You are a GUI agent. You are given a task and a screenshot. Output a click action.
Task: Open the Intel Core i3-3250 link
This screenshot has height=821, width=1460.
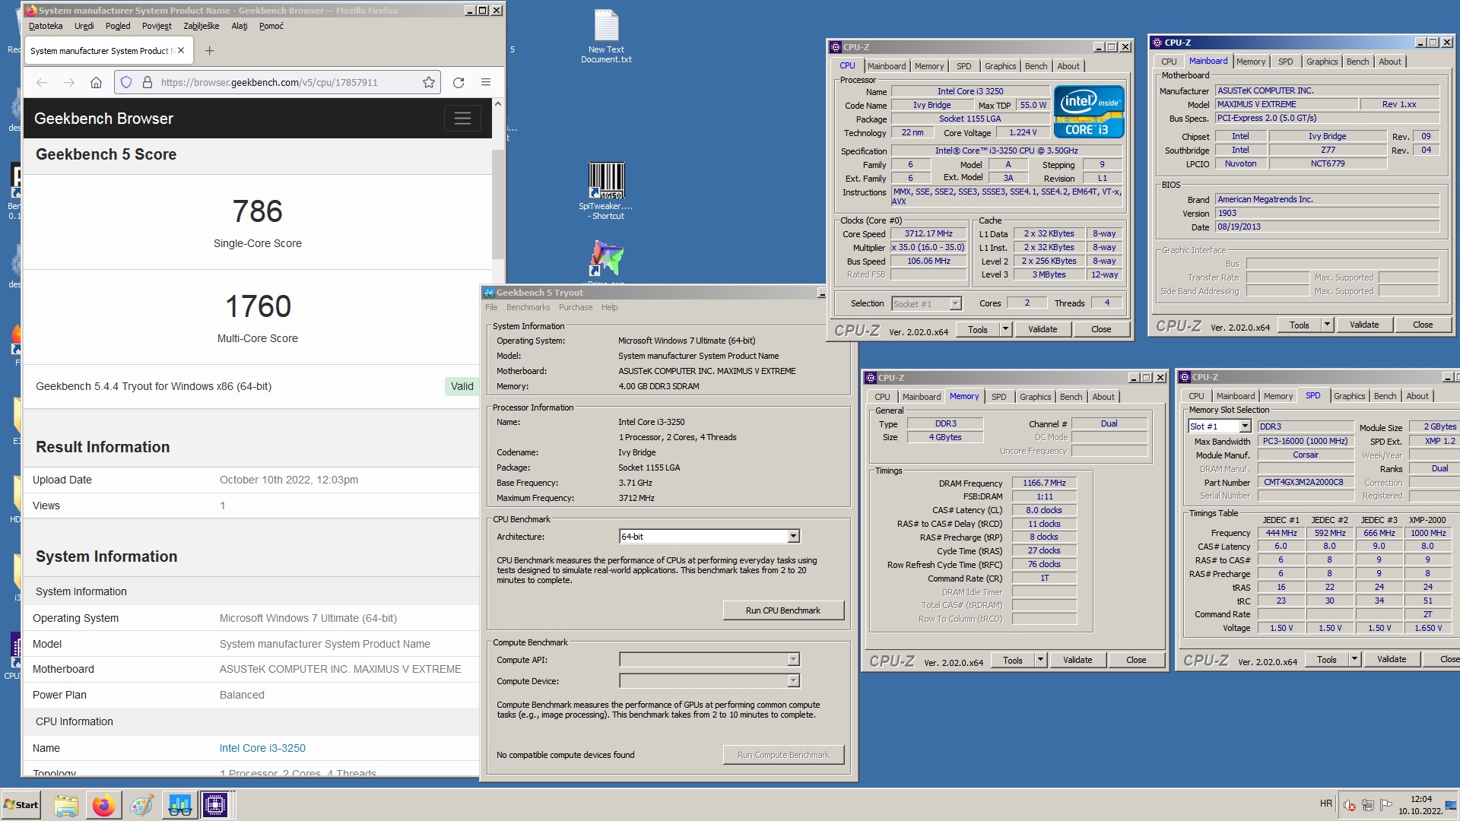tap(262, 748)
